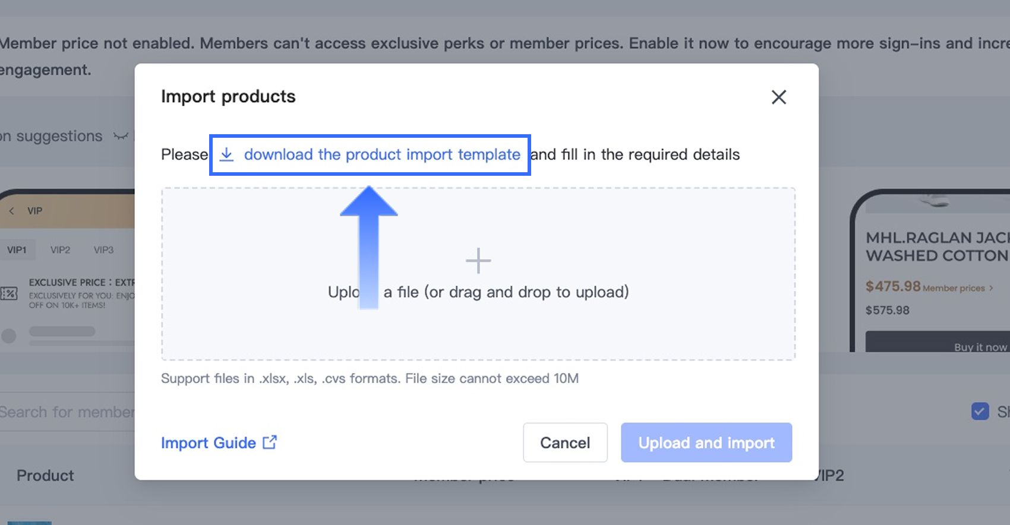Click the Product column header
Viewport: 1010px width, 525px height.
(45, 476)
